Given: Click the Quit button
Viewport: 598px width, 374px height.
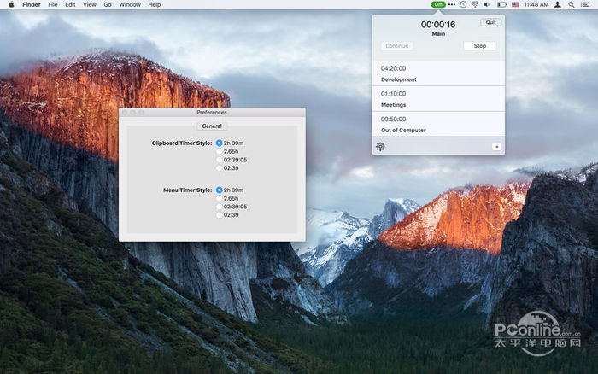Looking at the screenshot, I should pyautogui.click(x=490, y=22).
